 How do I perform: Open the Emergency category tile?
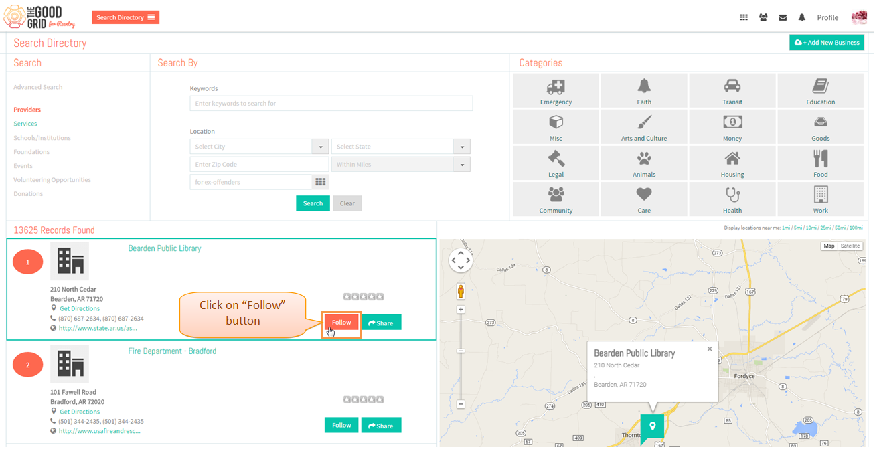(x=556, y=90)
